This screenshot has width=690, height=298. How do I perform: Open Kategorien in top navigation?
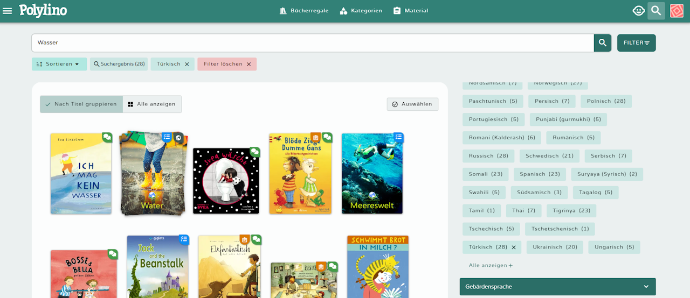[x=361, y=11]
